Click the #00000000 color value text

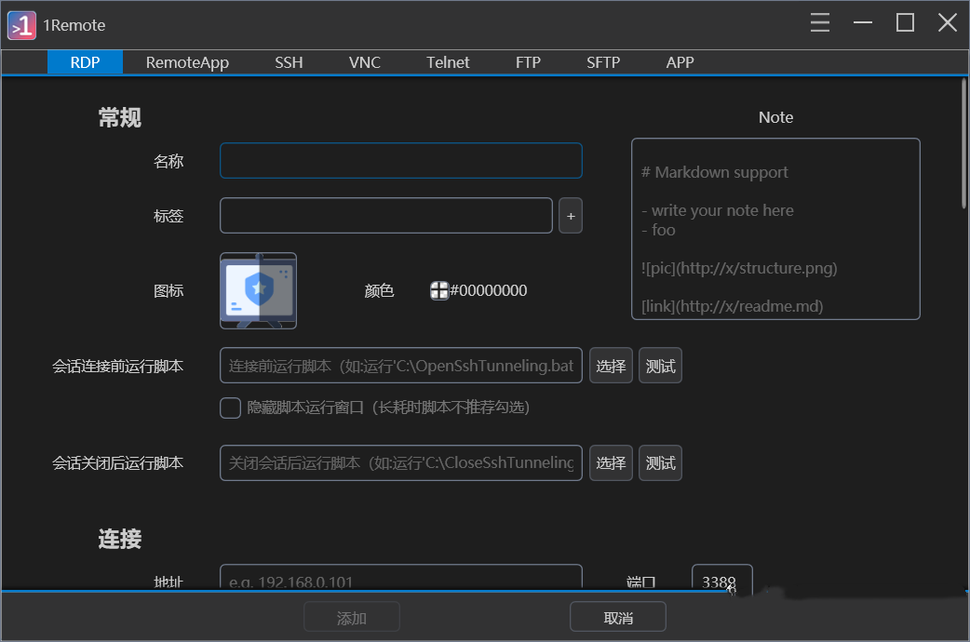[489, 290]
